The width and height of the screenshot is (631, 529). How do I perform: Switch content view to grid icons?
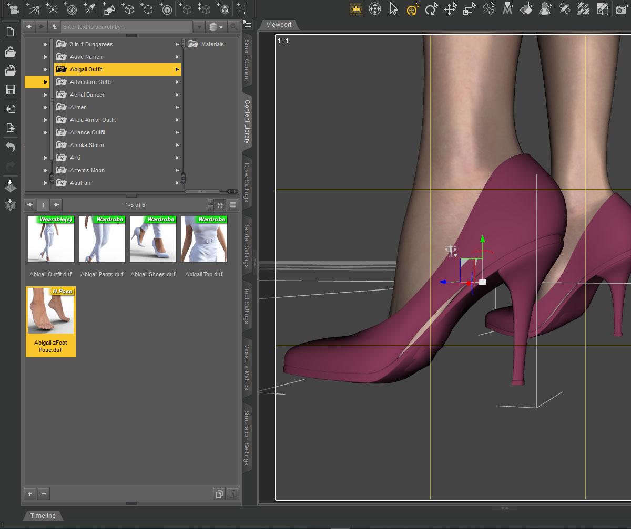(221, 205)
